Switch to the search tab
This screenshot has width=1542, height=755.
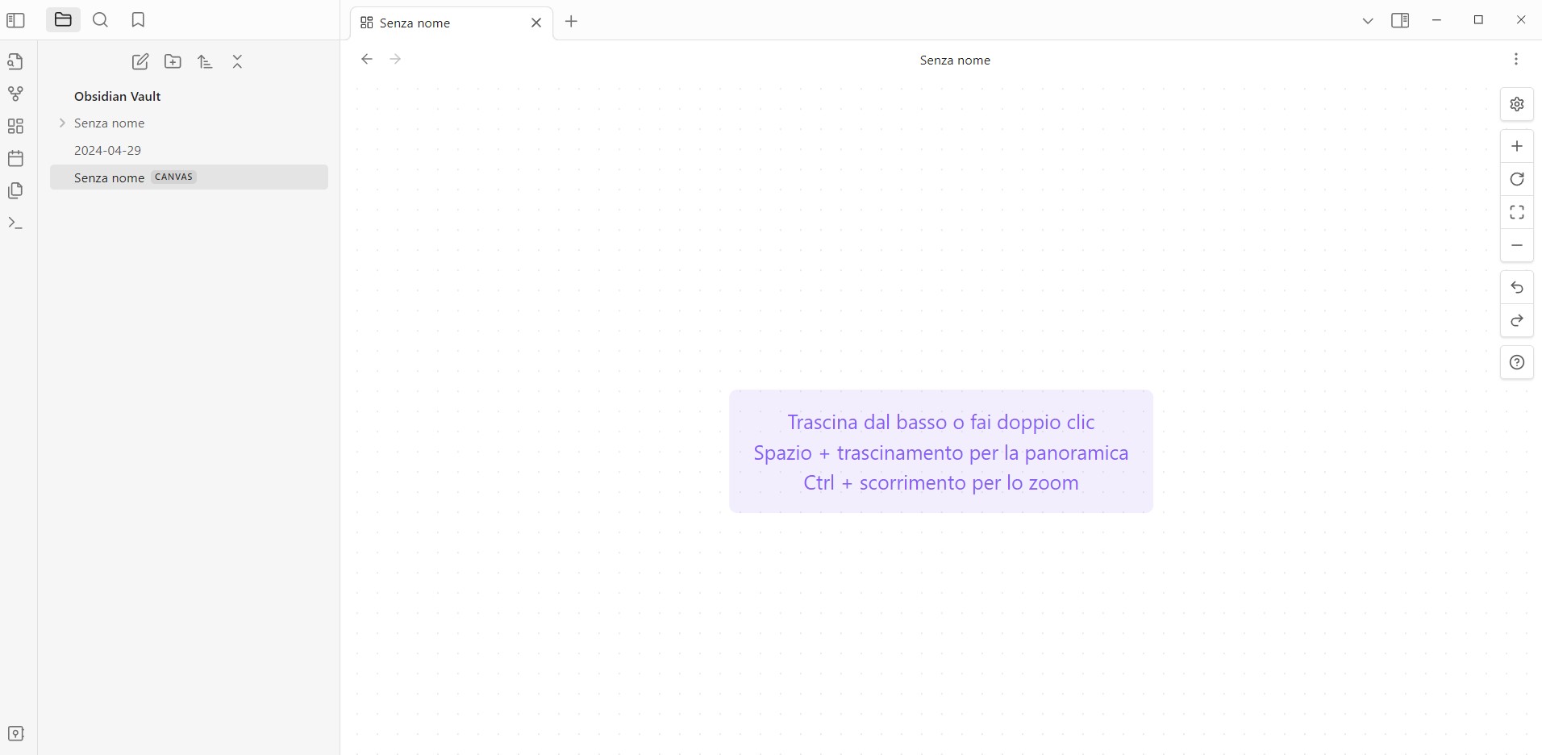pyautogui.click(x=101, y=20)
